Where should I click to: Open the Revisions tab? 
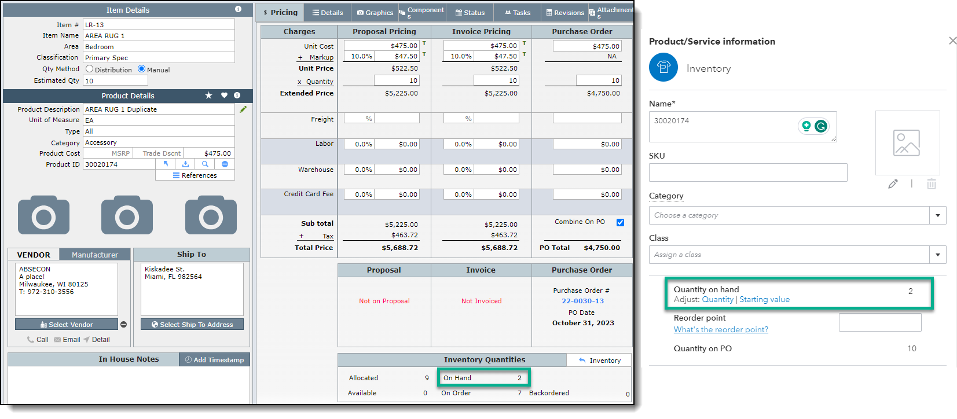(565, 12)
